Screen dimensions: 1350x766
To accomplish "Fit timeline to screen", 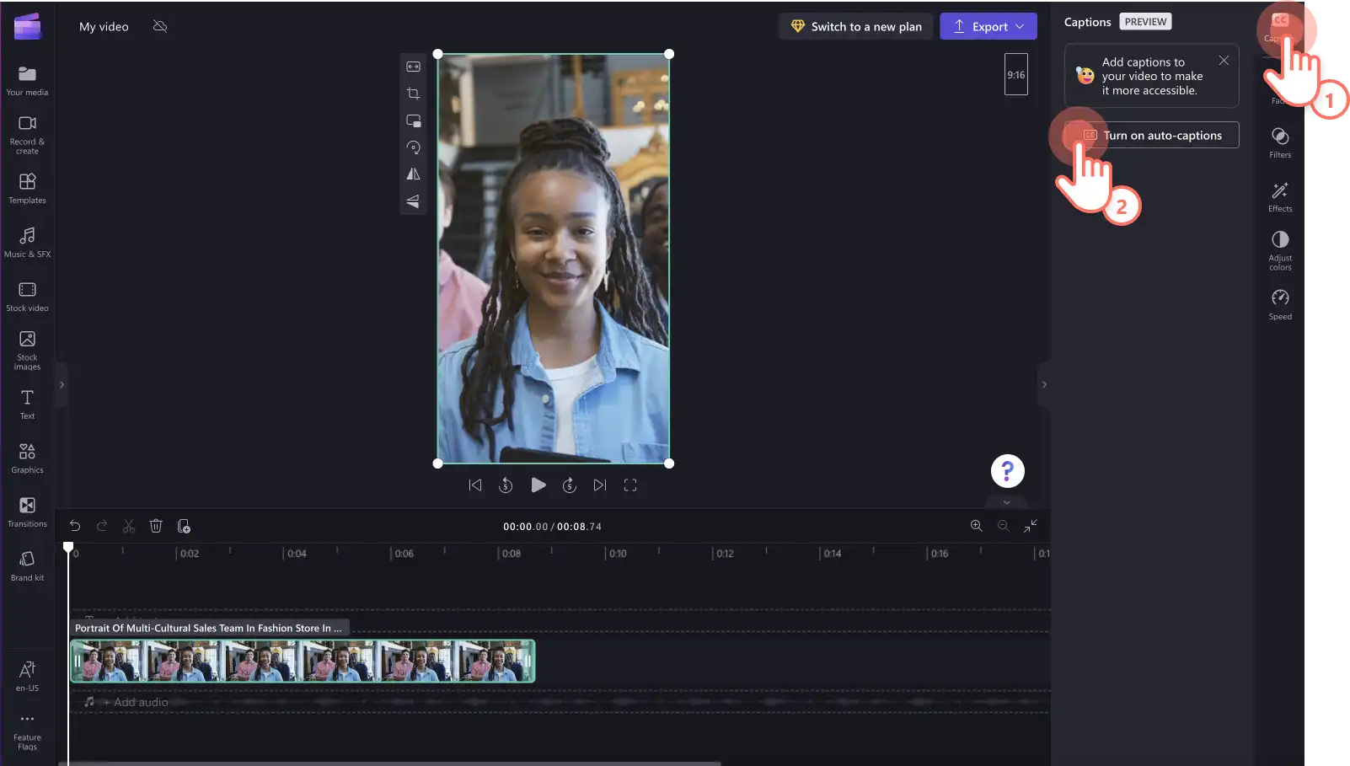I will [x=1031, y=526].
